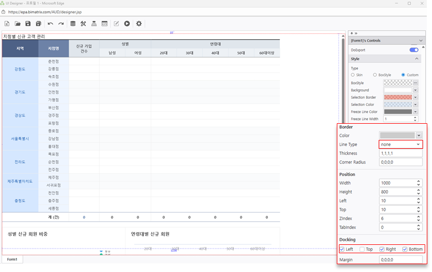Select the Form1 tab at bottom
The width and height of the screenshot is (432, 272).
pyautogui.click(x=12, y=259)
